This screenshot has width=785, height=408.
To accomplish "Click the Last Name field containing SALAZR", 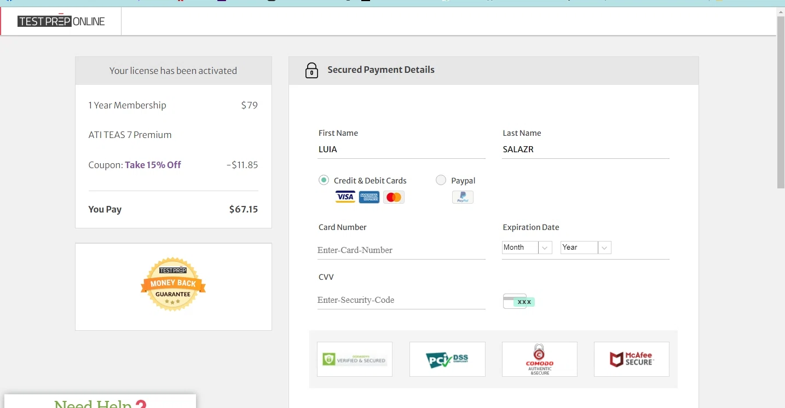I will (x=586, y=150).
